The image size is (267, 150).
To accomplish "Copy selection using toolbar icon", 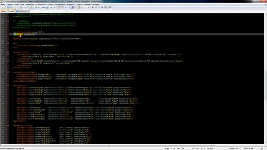I will [x=28, y=7].
